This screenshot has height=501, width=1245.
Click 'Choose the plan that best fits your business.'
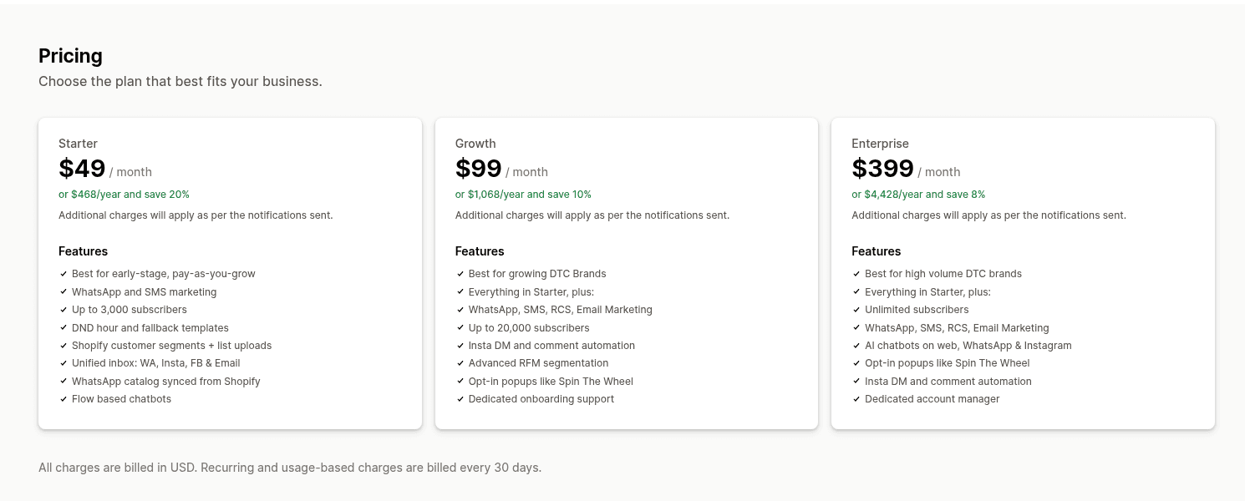click(180, 81)
